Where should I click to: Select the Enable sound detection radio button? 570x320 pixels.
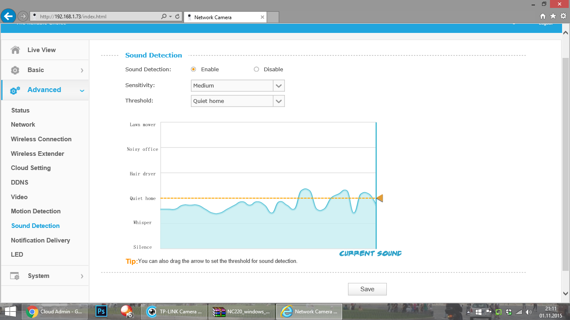click(x=193, y=69)
